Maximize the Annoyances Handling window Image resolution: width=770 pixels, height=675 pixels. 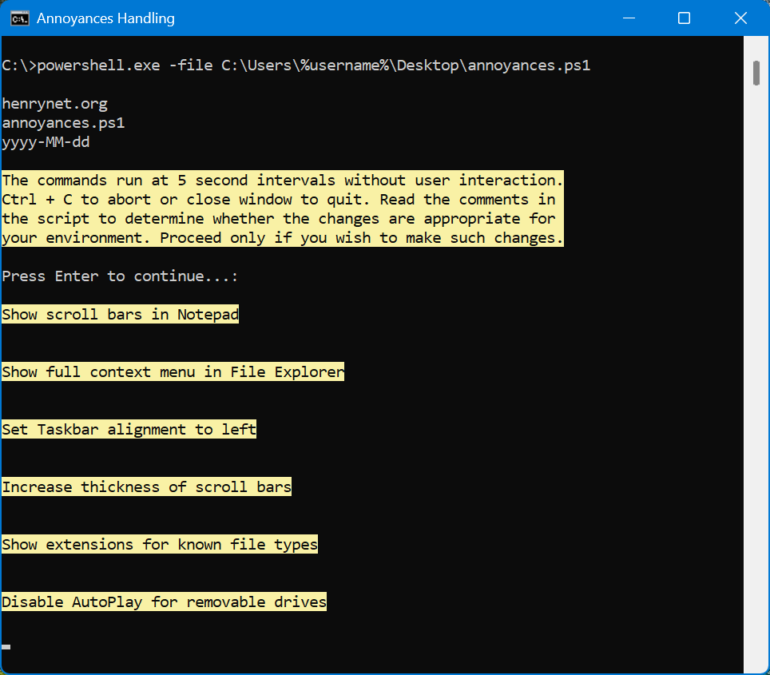click(x=684, y=18)
